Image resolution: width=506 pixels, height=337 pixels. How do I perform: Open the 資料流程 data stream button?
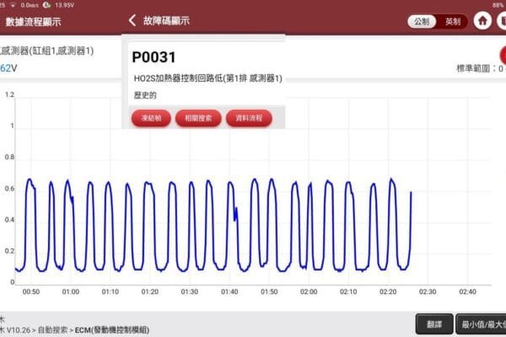coord(249,118)
